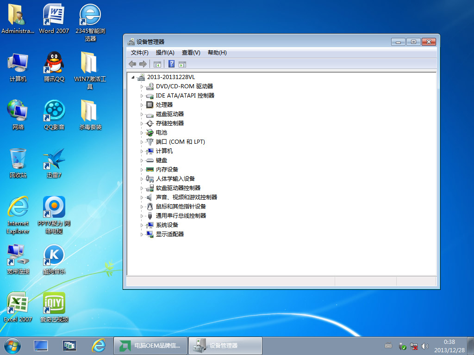The height and width of the screenshot is (355, 474).
Task: Select the 端口 (COM 和 LPT) icon
Action: 150,142
